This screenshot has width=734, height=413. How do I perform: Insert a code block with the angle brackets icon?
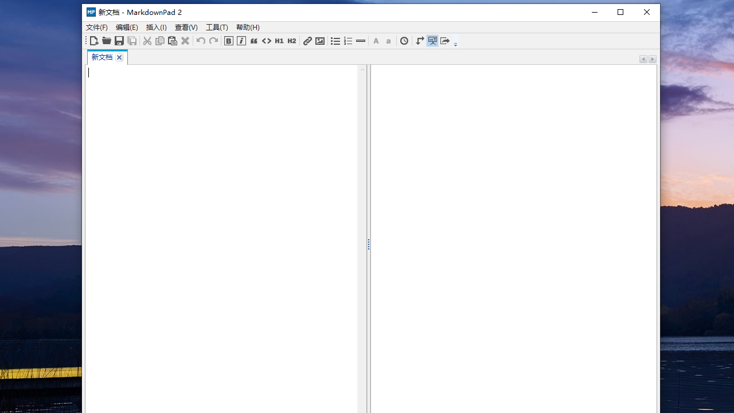click(x=266, y=41)
